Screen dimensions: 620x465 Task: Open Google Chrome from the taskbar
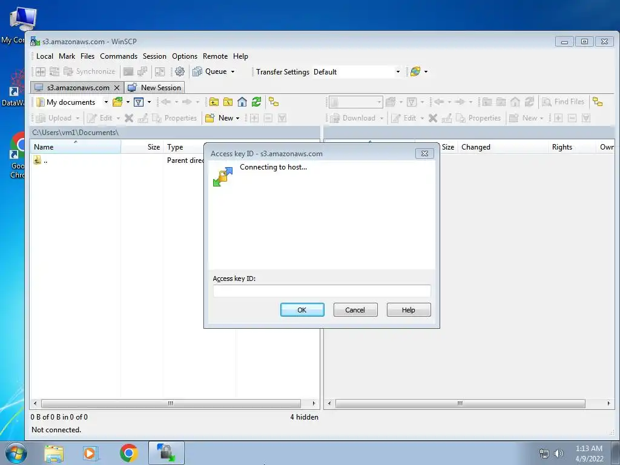pos(128,453)
